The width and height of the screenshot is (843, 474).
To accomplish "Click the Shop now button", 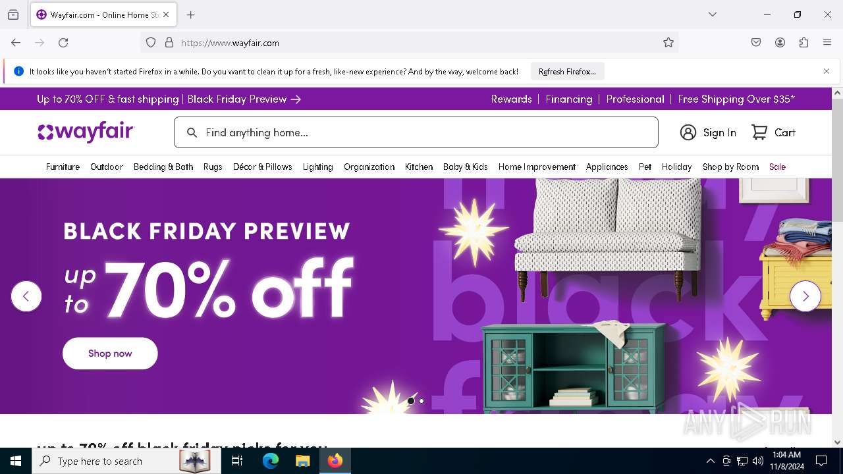I will (110, 354).
